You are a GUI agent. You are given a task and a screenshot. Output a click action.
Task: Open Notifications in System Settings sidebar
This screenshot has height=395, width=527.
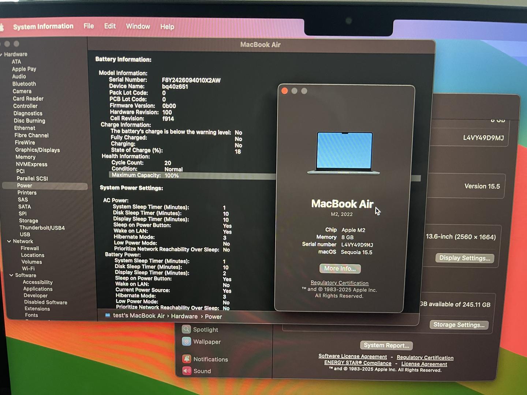click(x=205, y=359)
